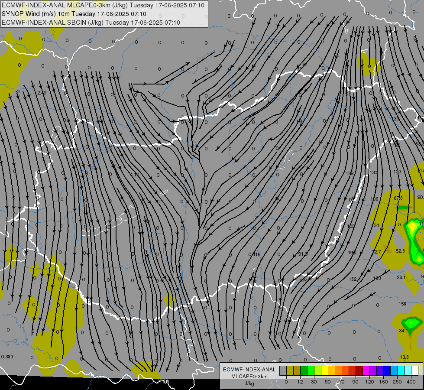Click the 13.8 value on the map
The width and height of the screenshot is (424, 390).
[404, 357]
